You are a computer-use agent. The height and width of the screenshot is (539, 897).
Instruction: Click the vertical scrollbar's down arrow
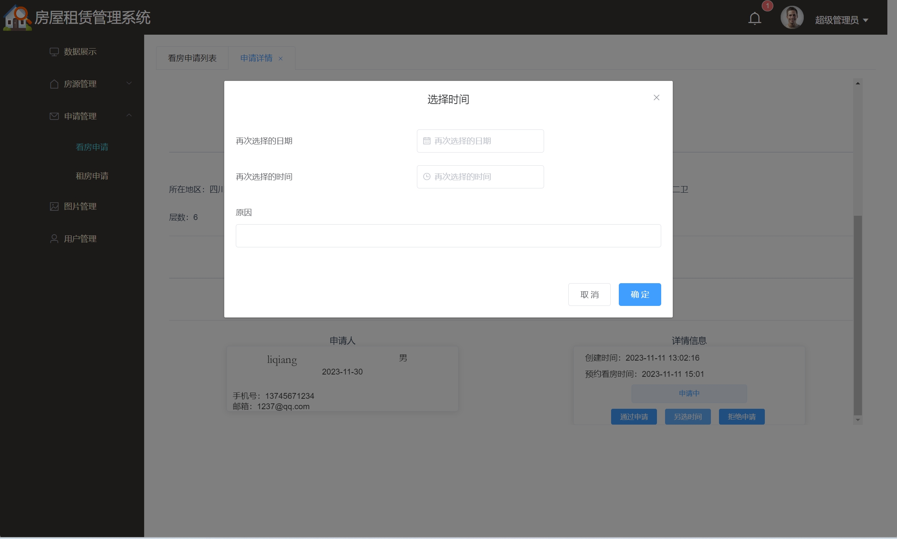(x=858, y=420)
